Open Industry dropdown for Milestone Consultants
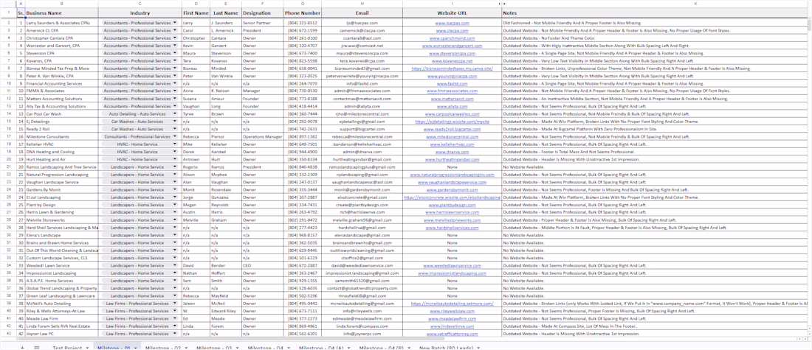 (175, 136)
